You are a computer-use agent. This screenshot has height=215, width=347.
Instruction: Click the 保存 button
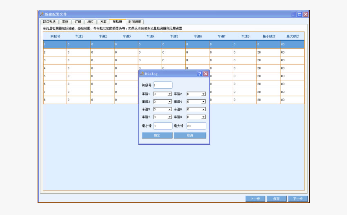click(276, 199)
